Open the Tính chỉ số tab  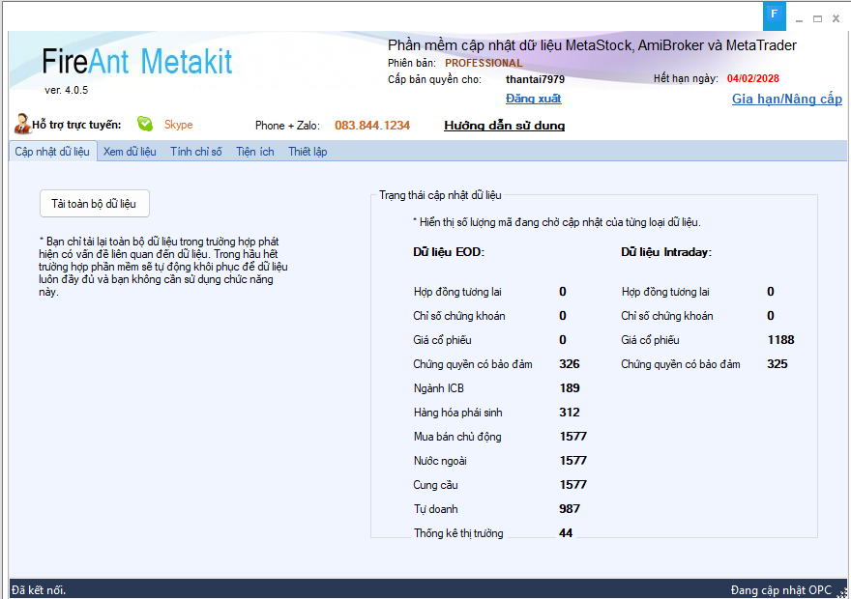click(196, 152)
